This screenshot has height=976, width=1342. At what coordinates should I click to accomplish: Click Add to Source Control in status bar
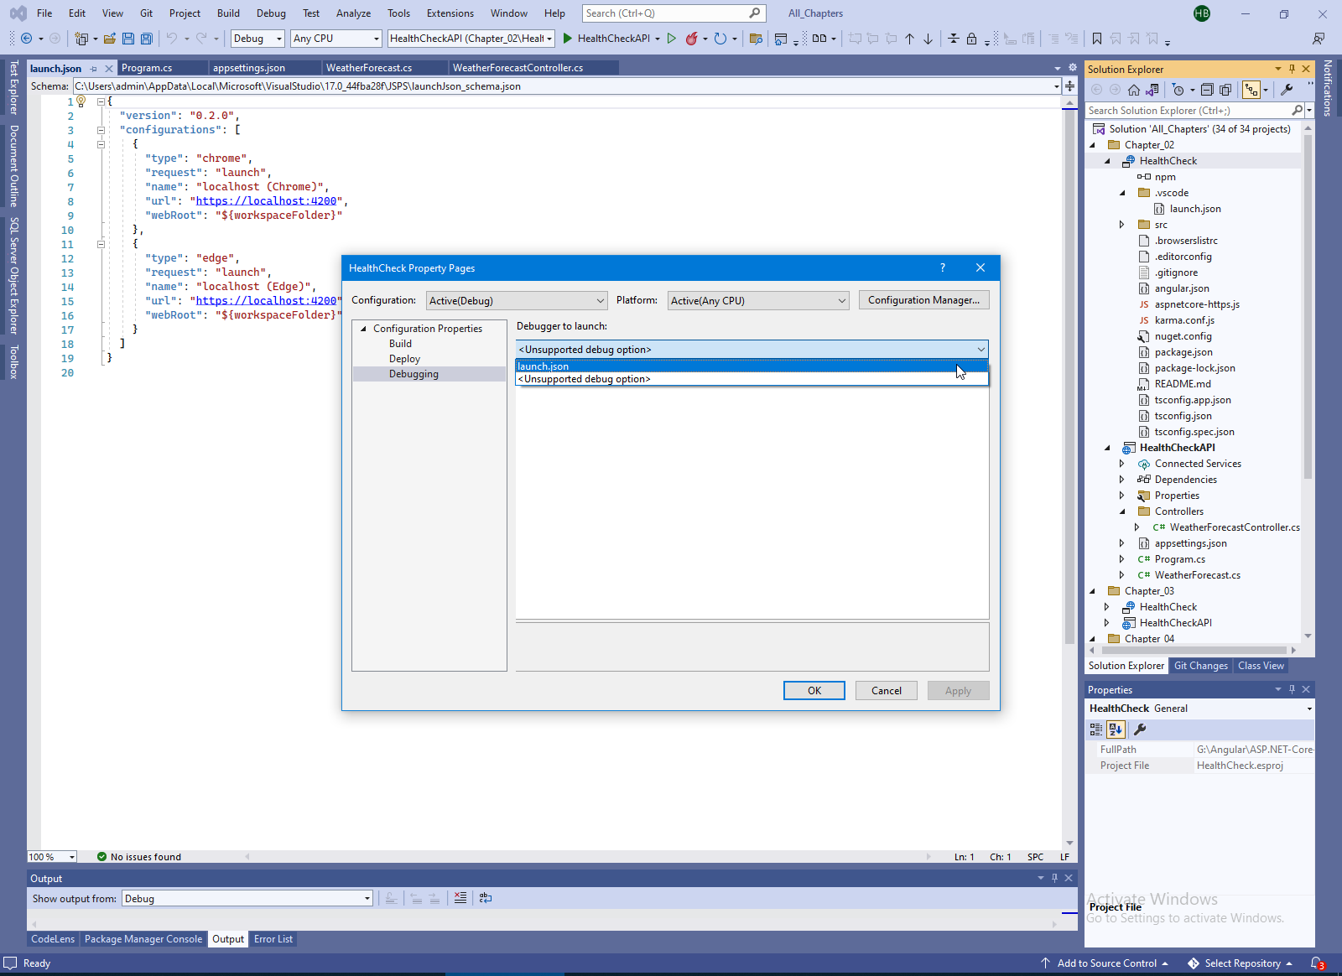(x=1105, y=963)
